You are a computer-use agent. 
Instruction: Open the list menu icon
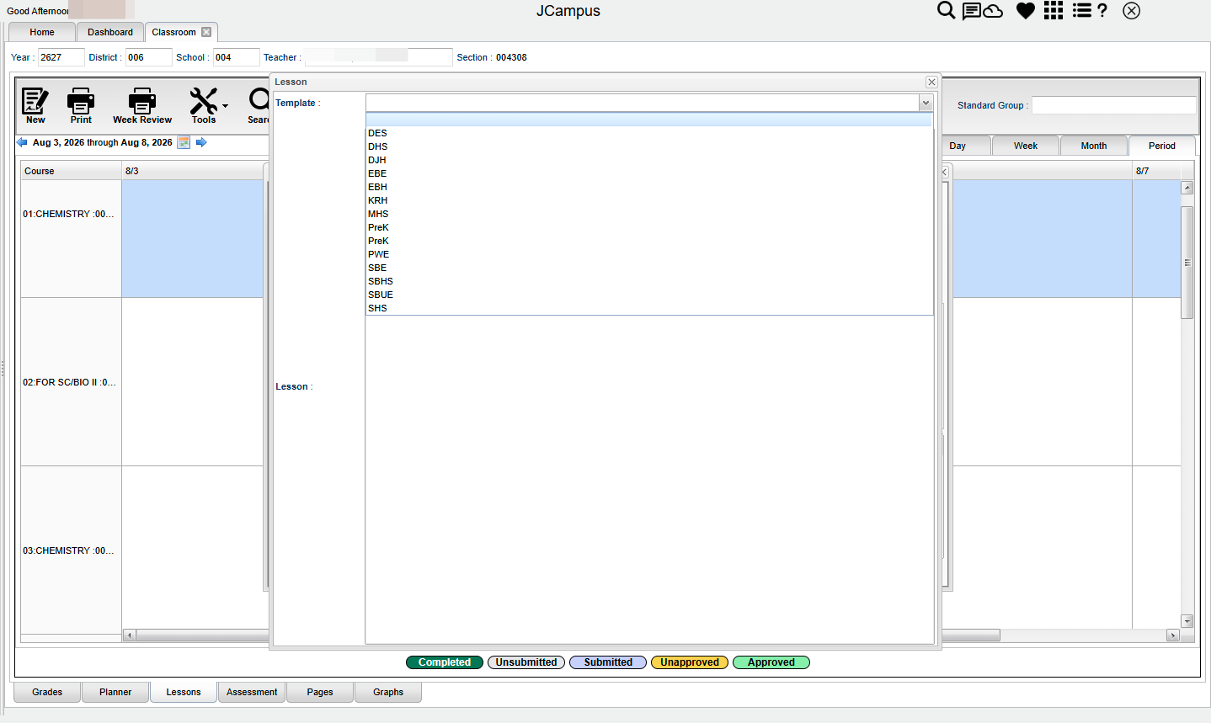tap(1081, 10)
